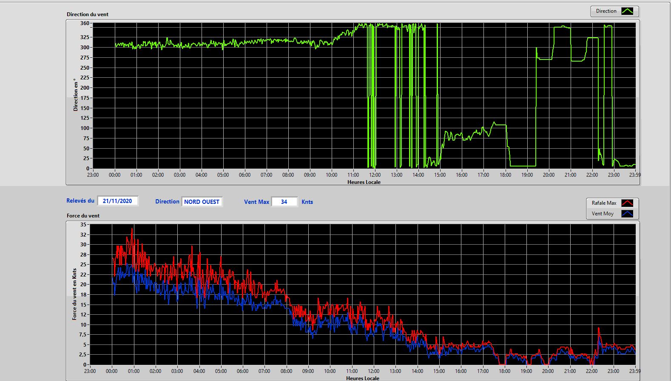671x381 pixels.
Task: Click the Relevés du date field 21/11/2020
Action: tap(118, 201)
